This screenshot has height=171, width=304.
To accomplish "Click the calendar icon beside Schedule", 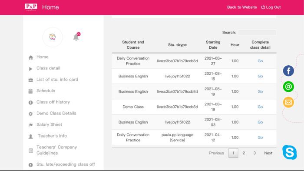I will (x=31, y=91).
